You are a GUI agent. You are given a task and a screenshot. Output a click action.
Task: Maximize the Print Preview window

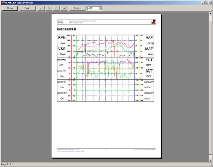pyautogui.click(x=206, y=3)
